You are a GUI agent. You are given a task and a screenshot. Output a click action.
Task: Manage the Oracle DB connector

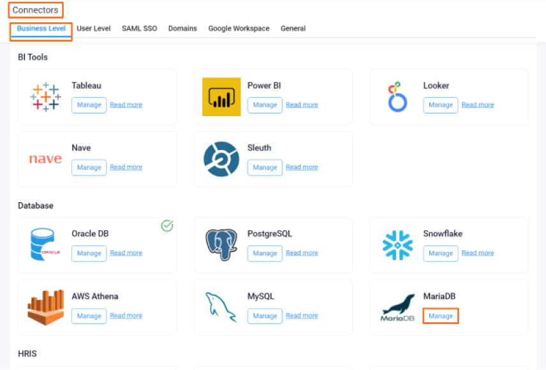click(89, 253)
